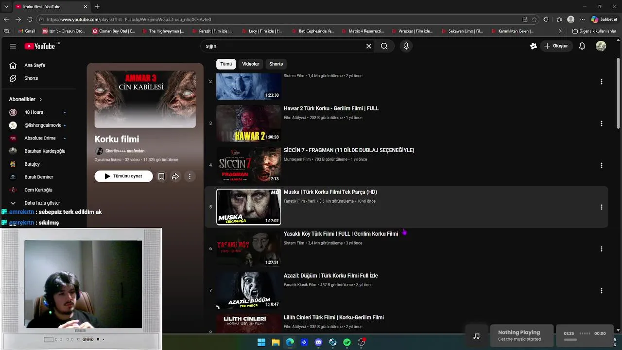The height and width of the screenshot is (350, 622).
Task: Reload the page with the refresh icon
Action: click(x=30, y=19)
